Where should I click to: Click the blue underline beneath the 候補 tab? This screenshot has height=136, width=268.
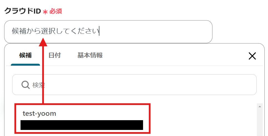click(25, 65)
